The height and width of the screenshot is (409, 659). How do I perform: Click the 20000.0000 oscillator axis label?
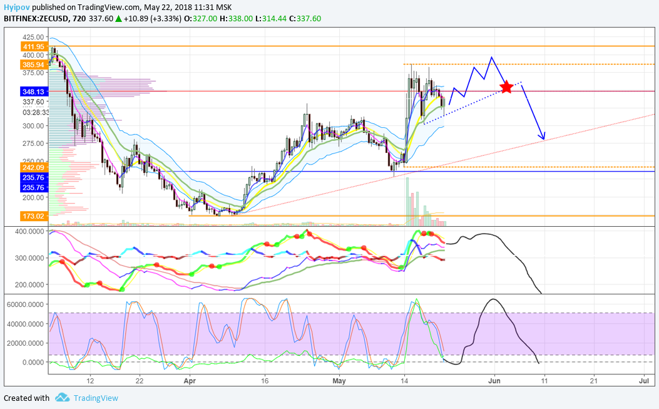pyautogui.click(x=26, y=343)
